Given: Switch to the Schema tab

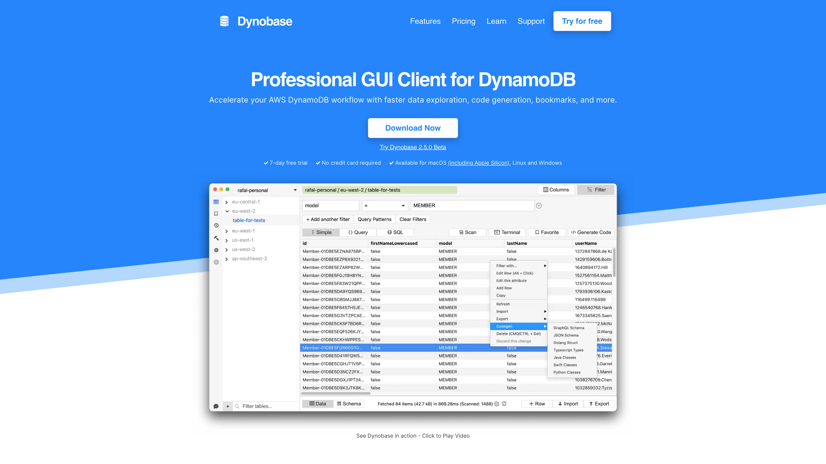Looking at the screenshot, I should [x=349, y=404].
